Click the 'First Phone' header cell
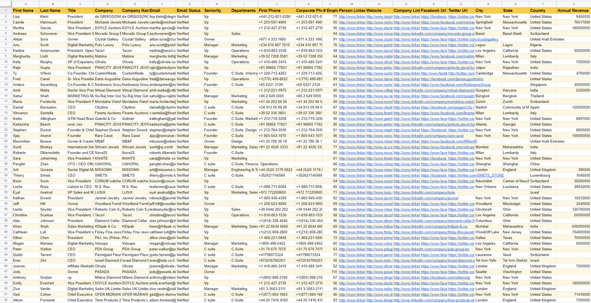This screenshot has height=303, width=591. 276,10
